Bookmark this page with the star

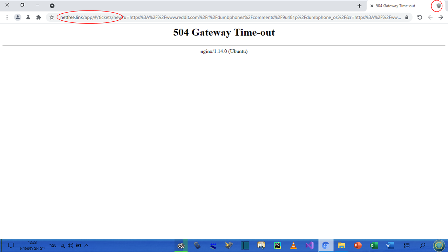click(52, 17)
